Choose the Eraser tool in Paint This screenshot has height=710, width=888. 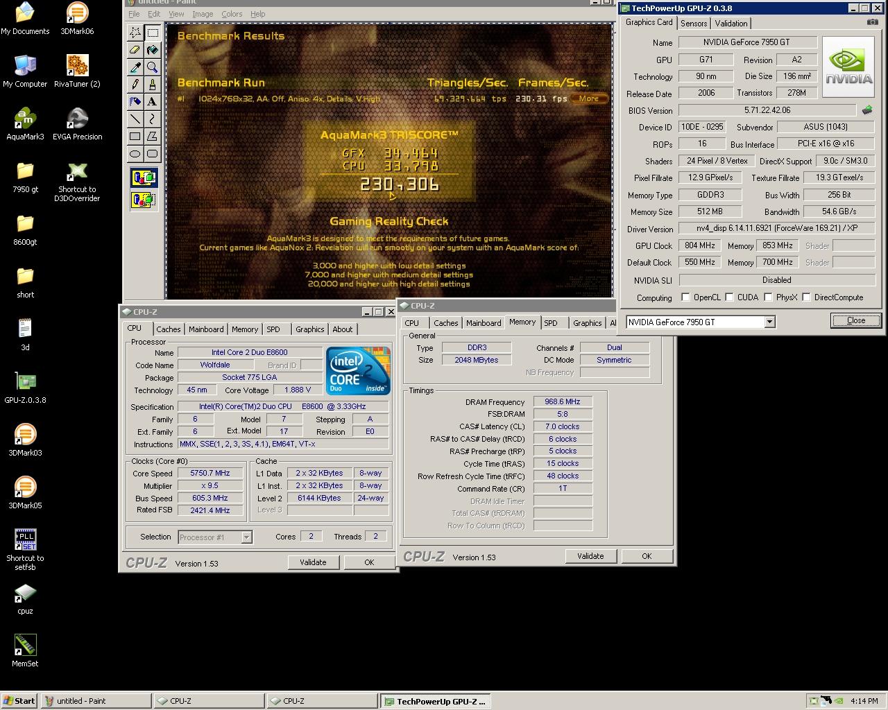(135, 50)
